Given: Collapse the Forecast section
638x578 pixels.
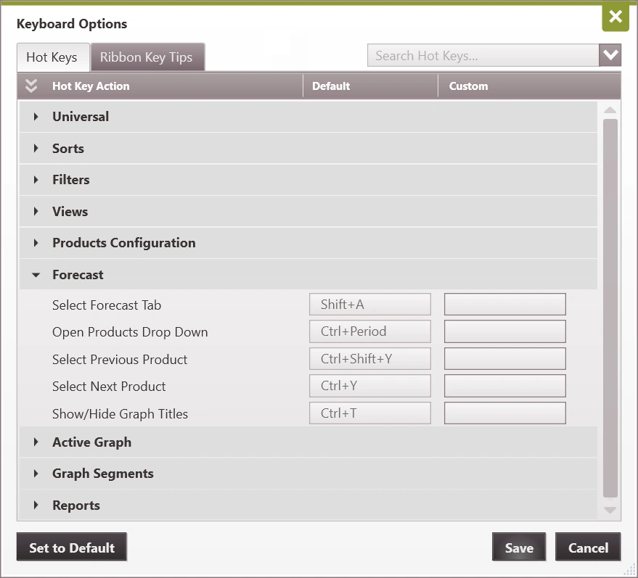Looking at the screenshot, I should click(36, 275).
